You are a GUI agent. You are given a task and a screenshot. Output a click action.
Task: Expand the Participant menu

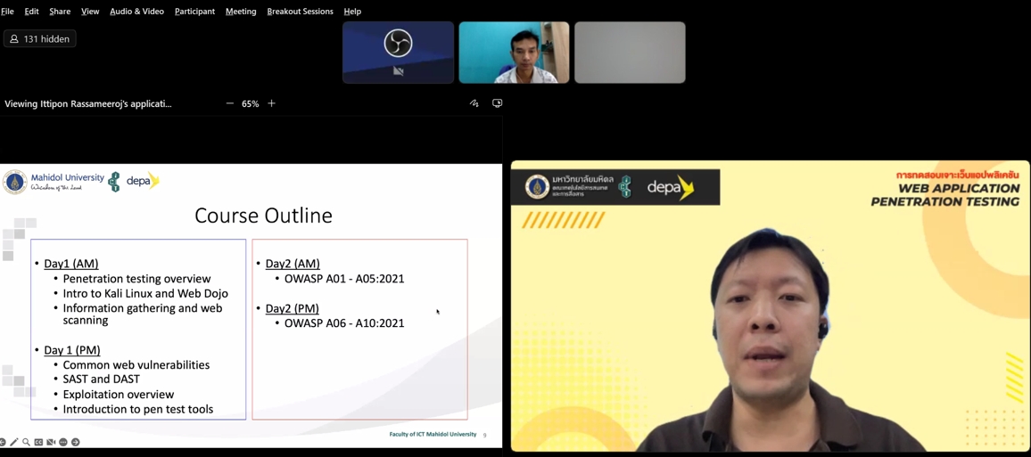pos(194,12)
